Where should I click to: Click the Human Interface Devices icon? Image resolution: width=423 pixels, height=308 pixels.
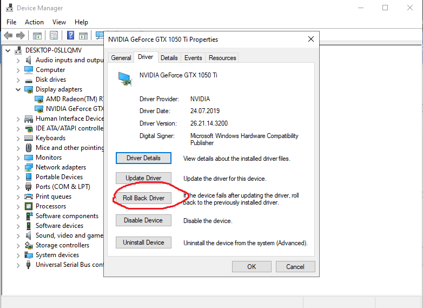29,119
